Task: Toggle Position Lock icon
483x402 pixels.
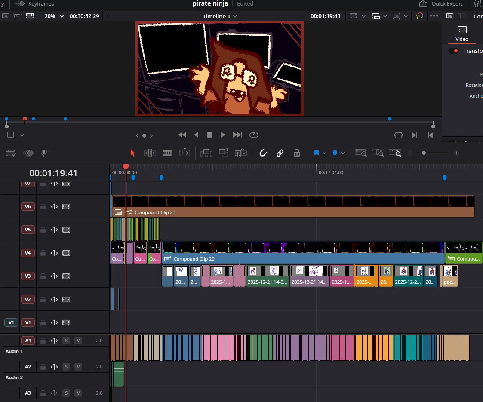Action: [x=297, y=153]
